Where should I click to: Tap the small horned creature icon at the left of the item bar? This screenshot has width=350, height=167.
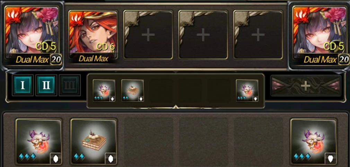pos(104,91)
